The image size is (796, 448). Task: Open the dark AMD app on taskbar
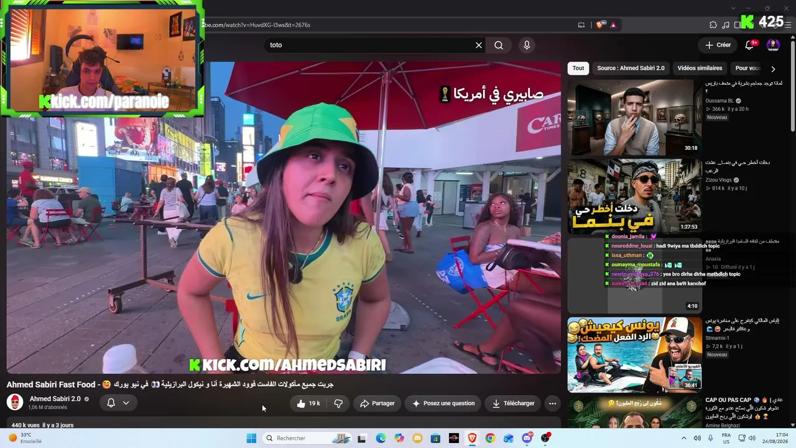pos(454,438)
